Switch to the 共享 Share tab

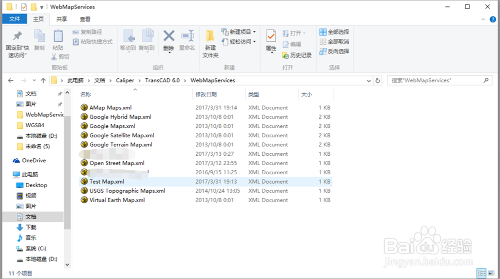(x=61, y=19)
